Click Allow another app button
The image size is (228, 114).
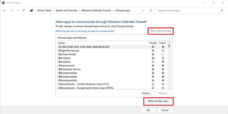pyautogui.click(x=158, y=101)
